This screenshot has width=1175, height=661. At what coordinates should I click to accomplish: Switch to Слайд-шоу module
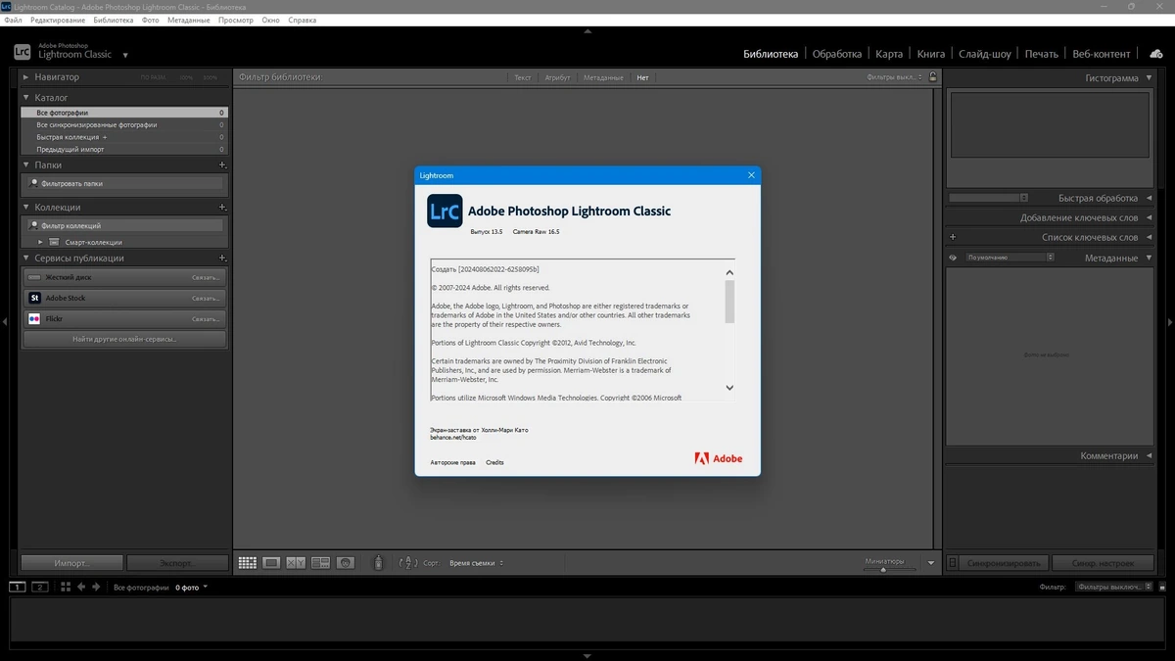tap(984, 54)
